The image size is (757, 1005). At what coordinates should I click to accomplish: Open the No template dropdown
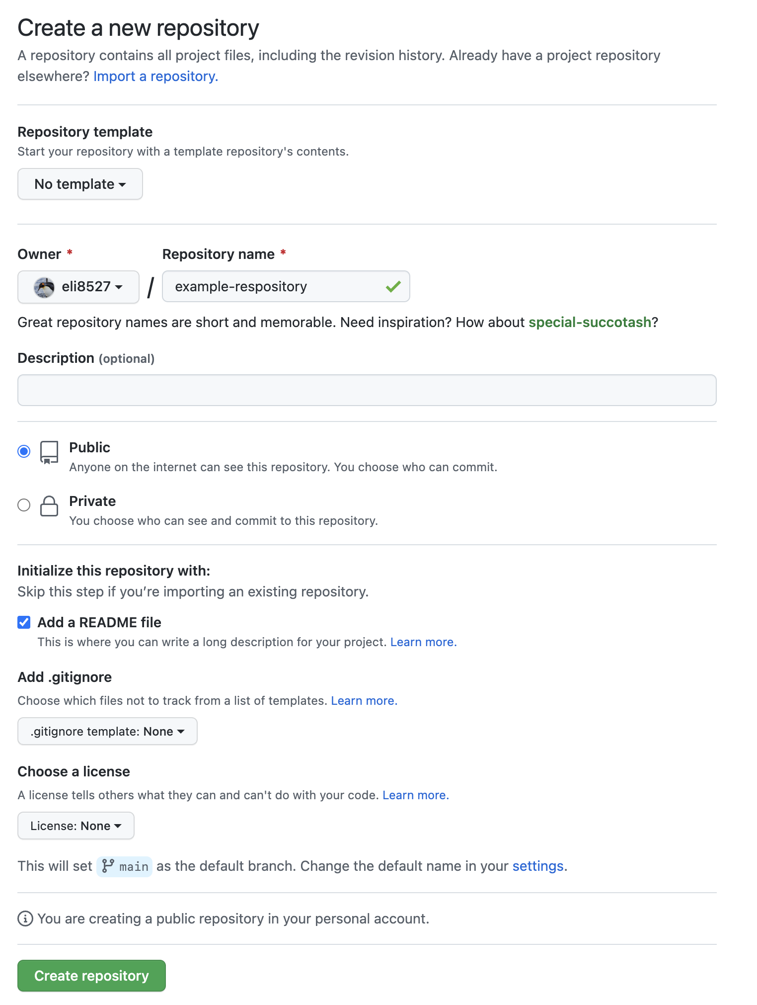click(80, 184)
